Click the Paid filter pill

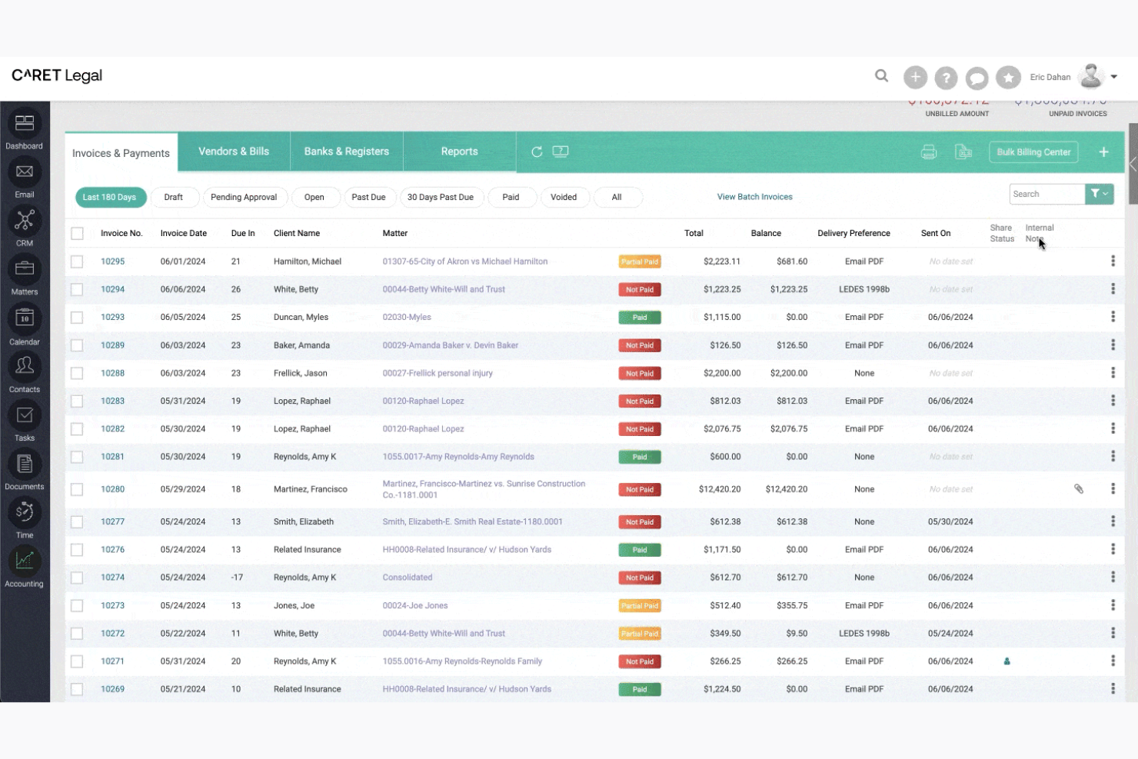click(511, 198)
